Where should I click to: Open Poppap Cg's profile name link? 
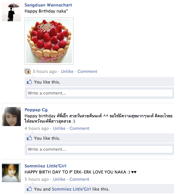click(36, 110)
